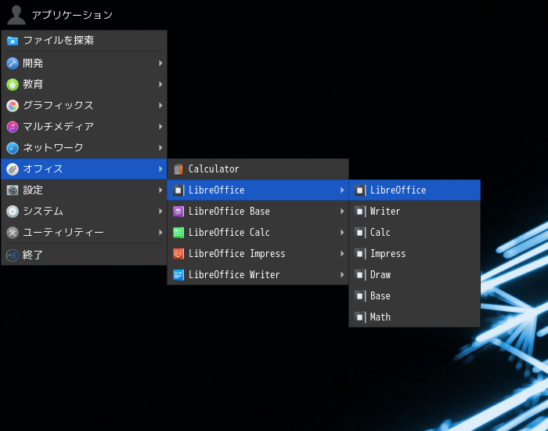Launch Draw from rightmost submenu
Viewport: 548px width, 431px height.
[414, 275]
